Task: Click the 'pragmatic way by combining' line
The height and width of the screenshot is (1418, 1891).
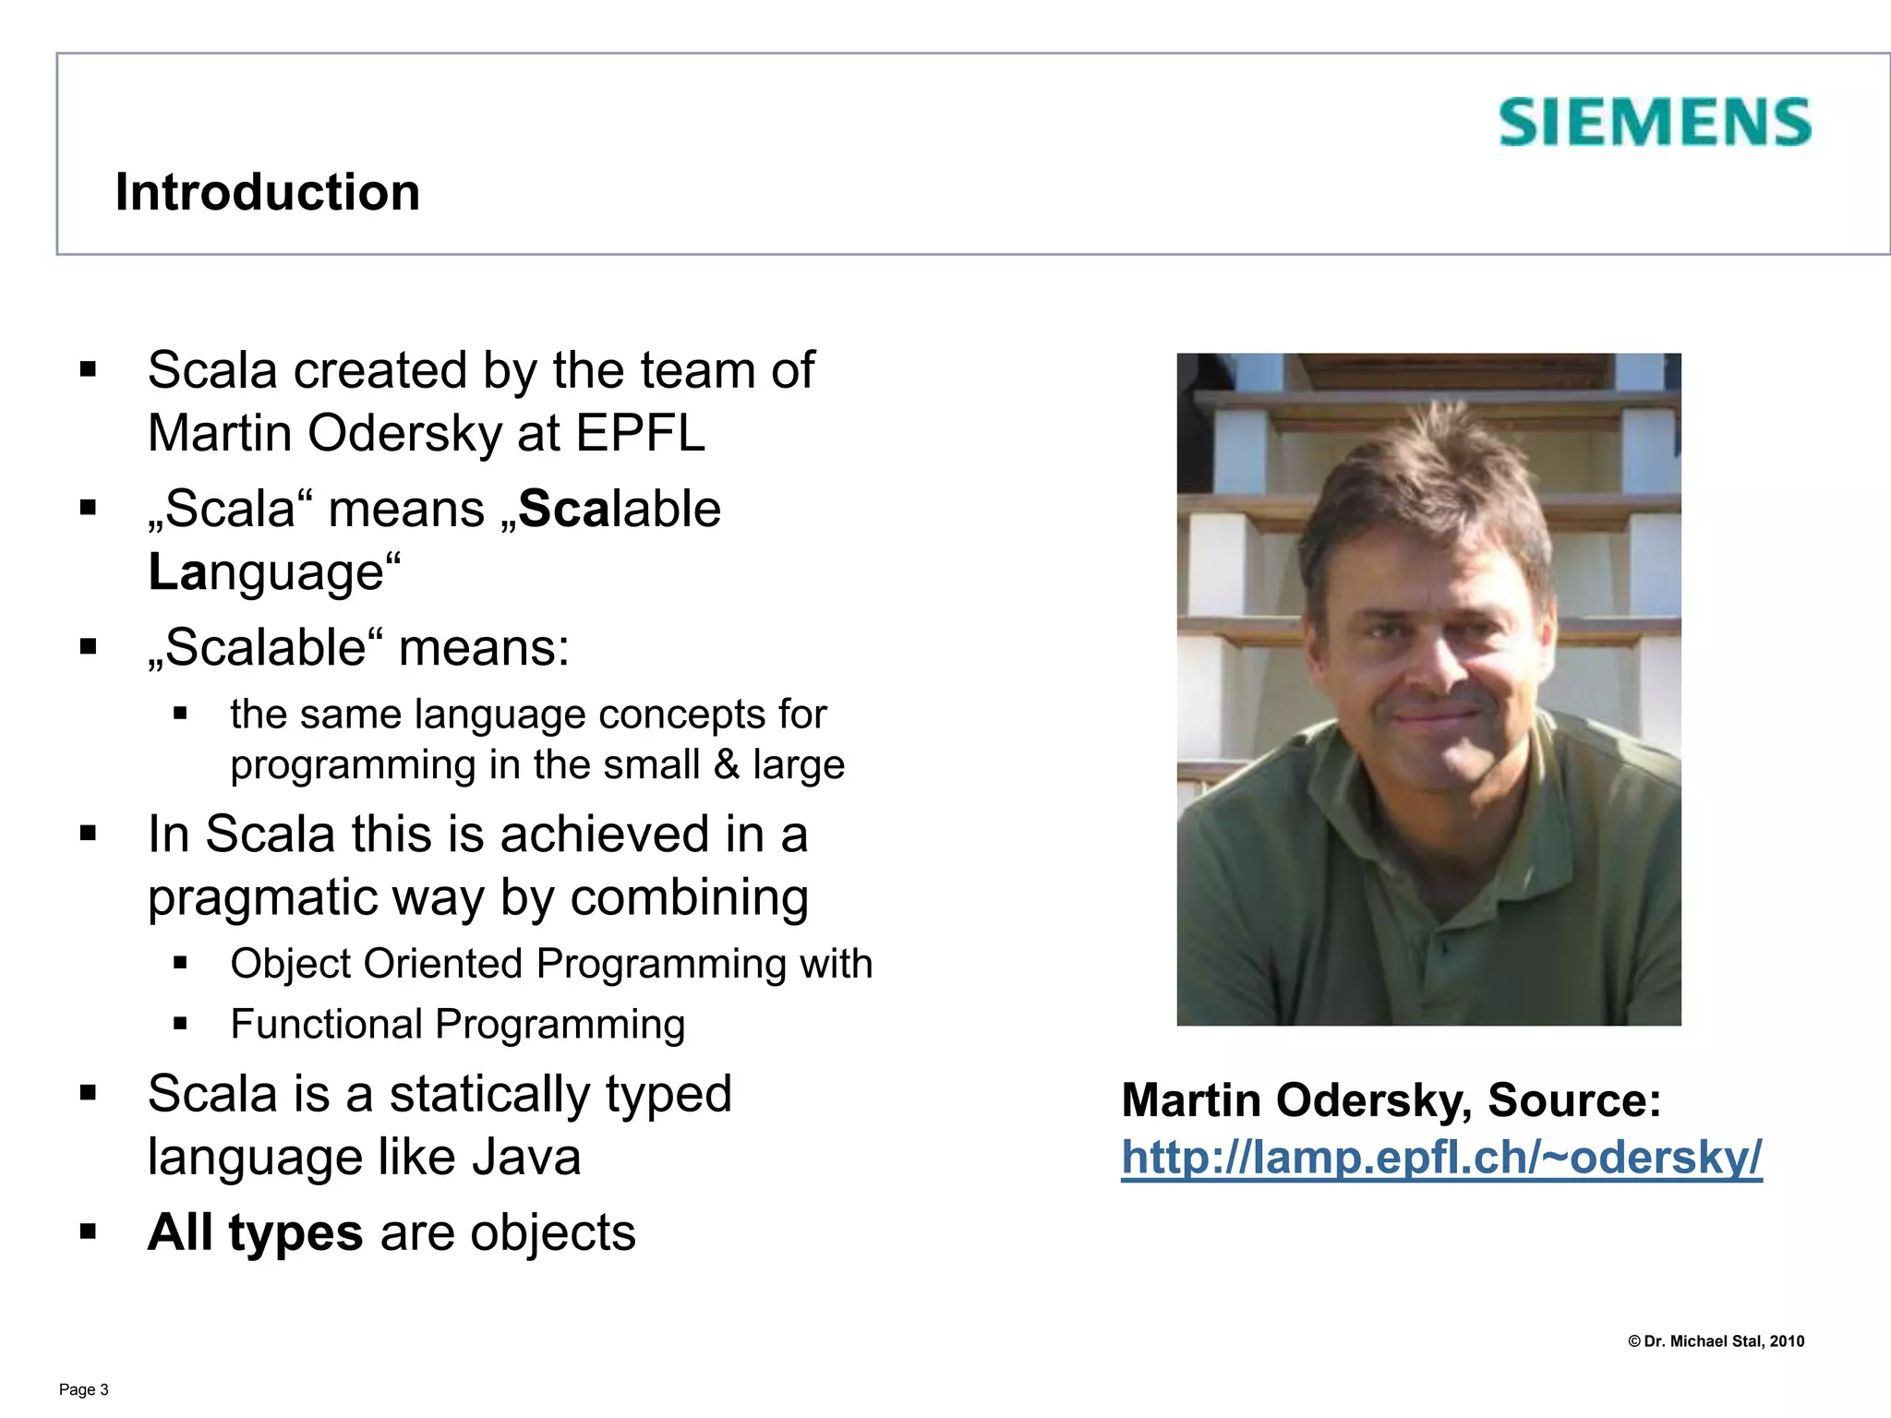Action: 478,897
